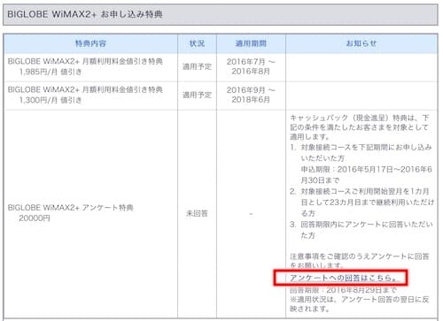Click the 回答期限 2016年8月29日まで text
443x321 pixels.
[343, 290]
